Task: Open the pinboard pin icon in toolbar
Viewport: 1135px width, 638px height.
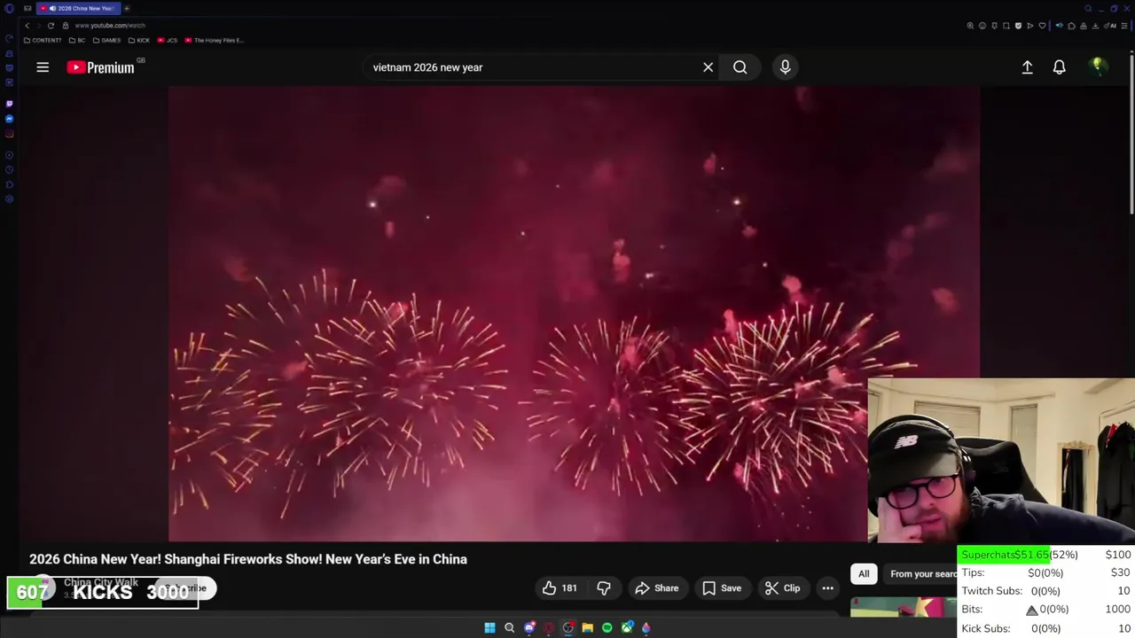Action: [x=994, y=26]
